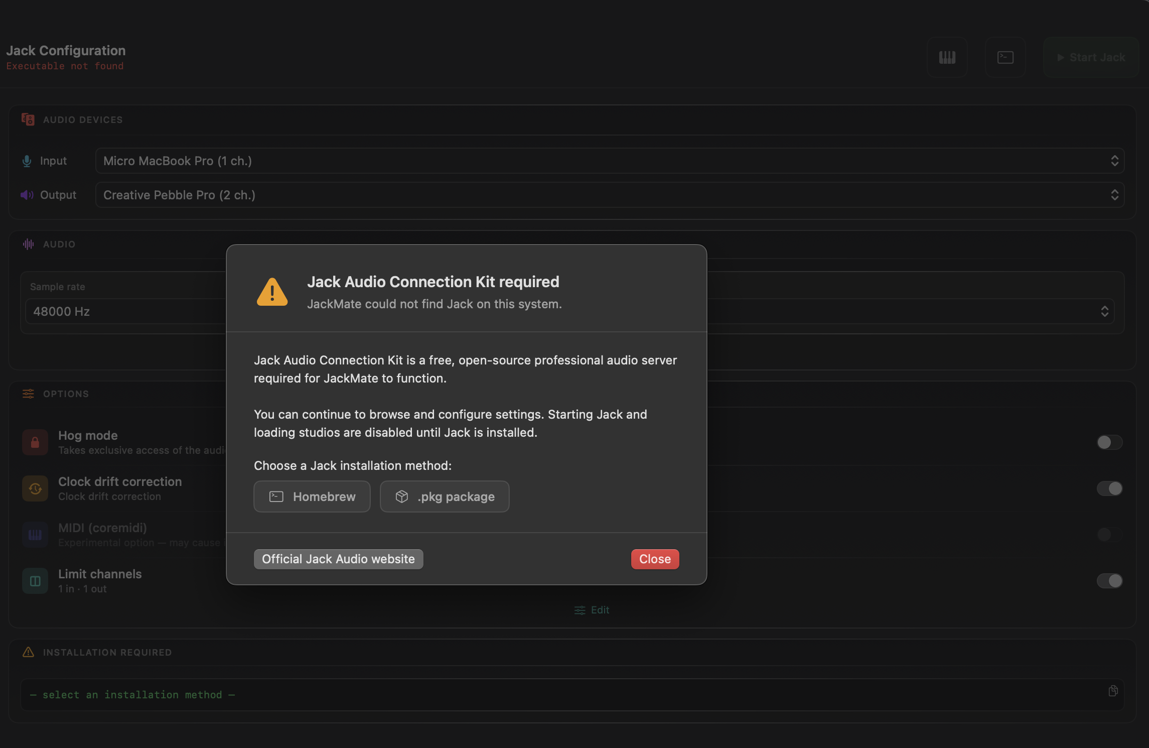Screen dimensions: 1149x748
Task: Click the Hog mode lock icon
Action: [x=35, y=442]
